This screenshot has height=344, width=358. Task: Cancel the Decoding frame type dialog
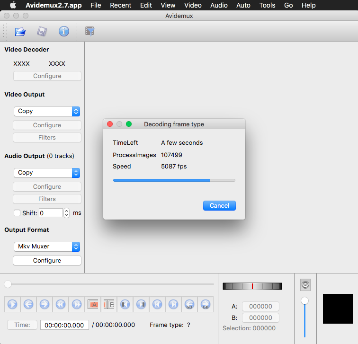click(219, 205)
